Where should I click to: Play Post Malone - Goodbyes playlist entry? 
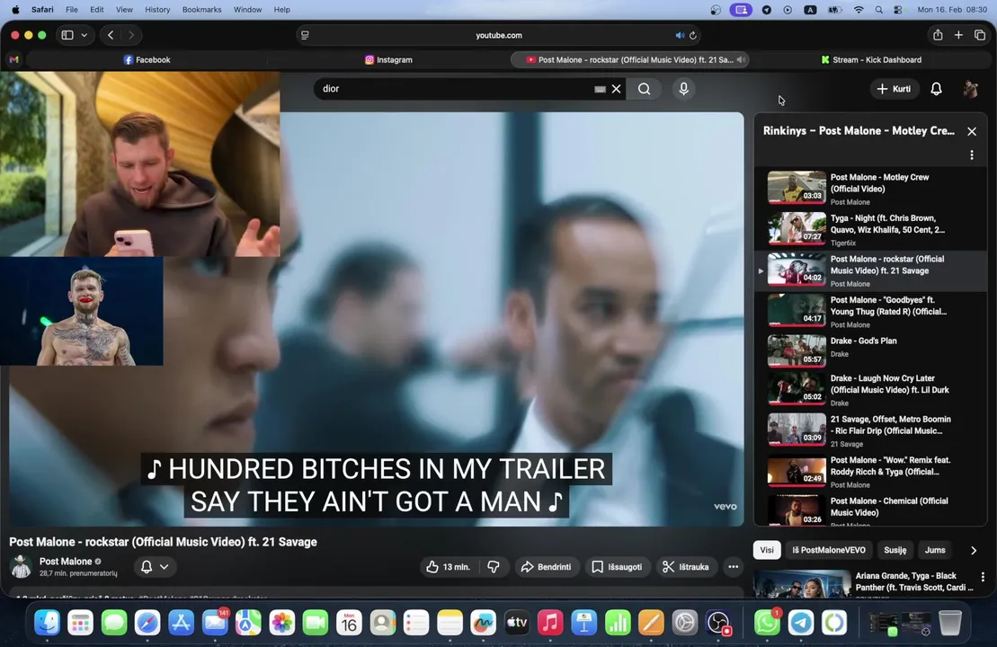[870, 312]
